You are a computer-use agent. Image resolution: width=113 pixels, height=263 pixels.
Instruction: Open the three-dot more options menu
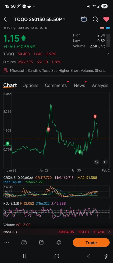point(6,242)
